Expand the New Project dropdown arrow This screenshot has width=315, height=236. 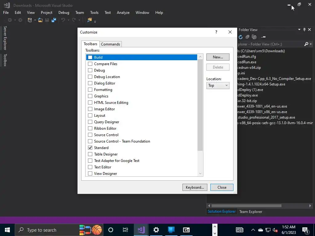point(35,20)
